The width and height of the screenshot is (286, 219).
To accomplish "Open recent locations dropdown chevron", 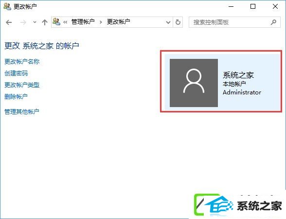I will 35,22.
